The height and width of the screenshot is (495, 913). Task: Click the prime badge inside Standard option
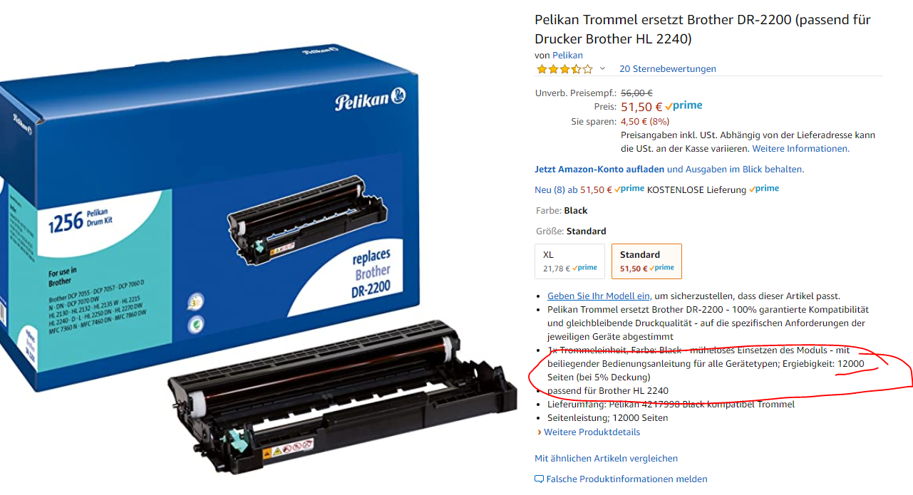tap(661, 269)
